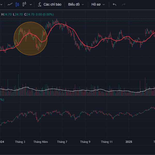This screenshot has height=155, width=155.
Task: Select the line chart style icon
Action: 10,4
